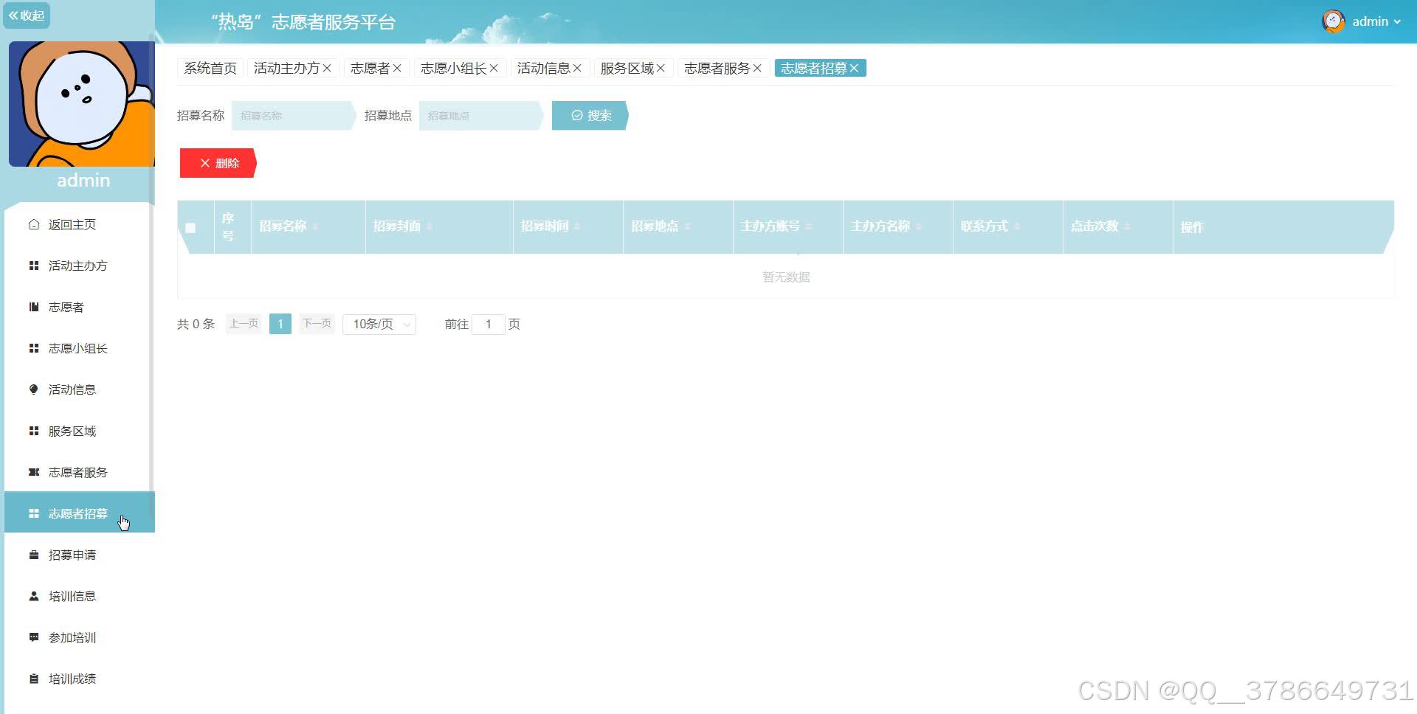Click the lock icon beside 招募申请
This screenshot has width=1417, height=714.
pyautogui.click(x=33, y=555)
